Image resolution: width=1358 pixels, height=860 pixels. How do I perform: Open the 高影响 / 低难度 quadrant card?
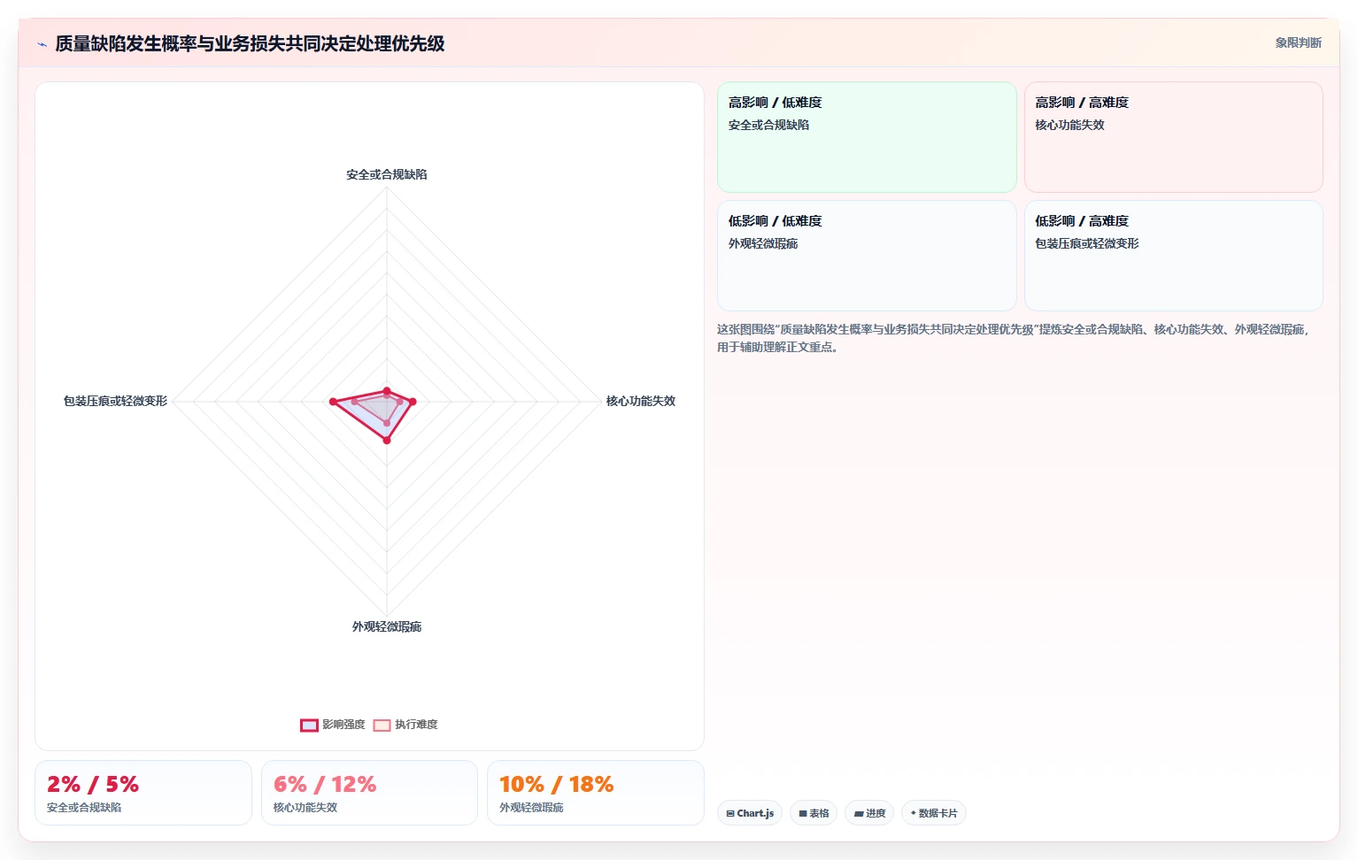[867, 137]
